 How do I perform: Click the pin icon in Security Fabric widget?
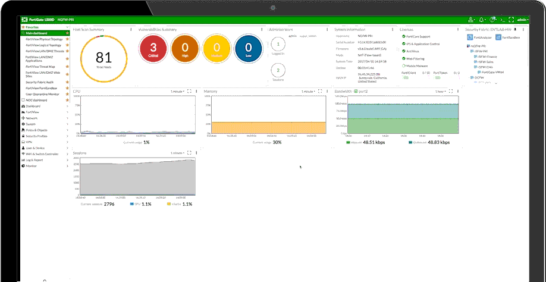click(515, 30)
